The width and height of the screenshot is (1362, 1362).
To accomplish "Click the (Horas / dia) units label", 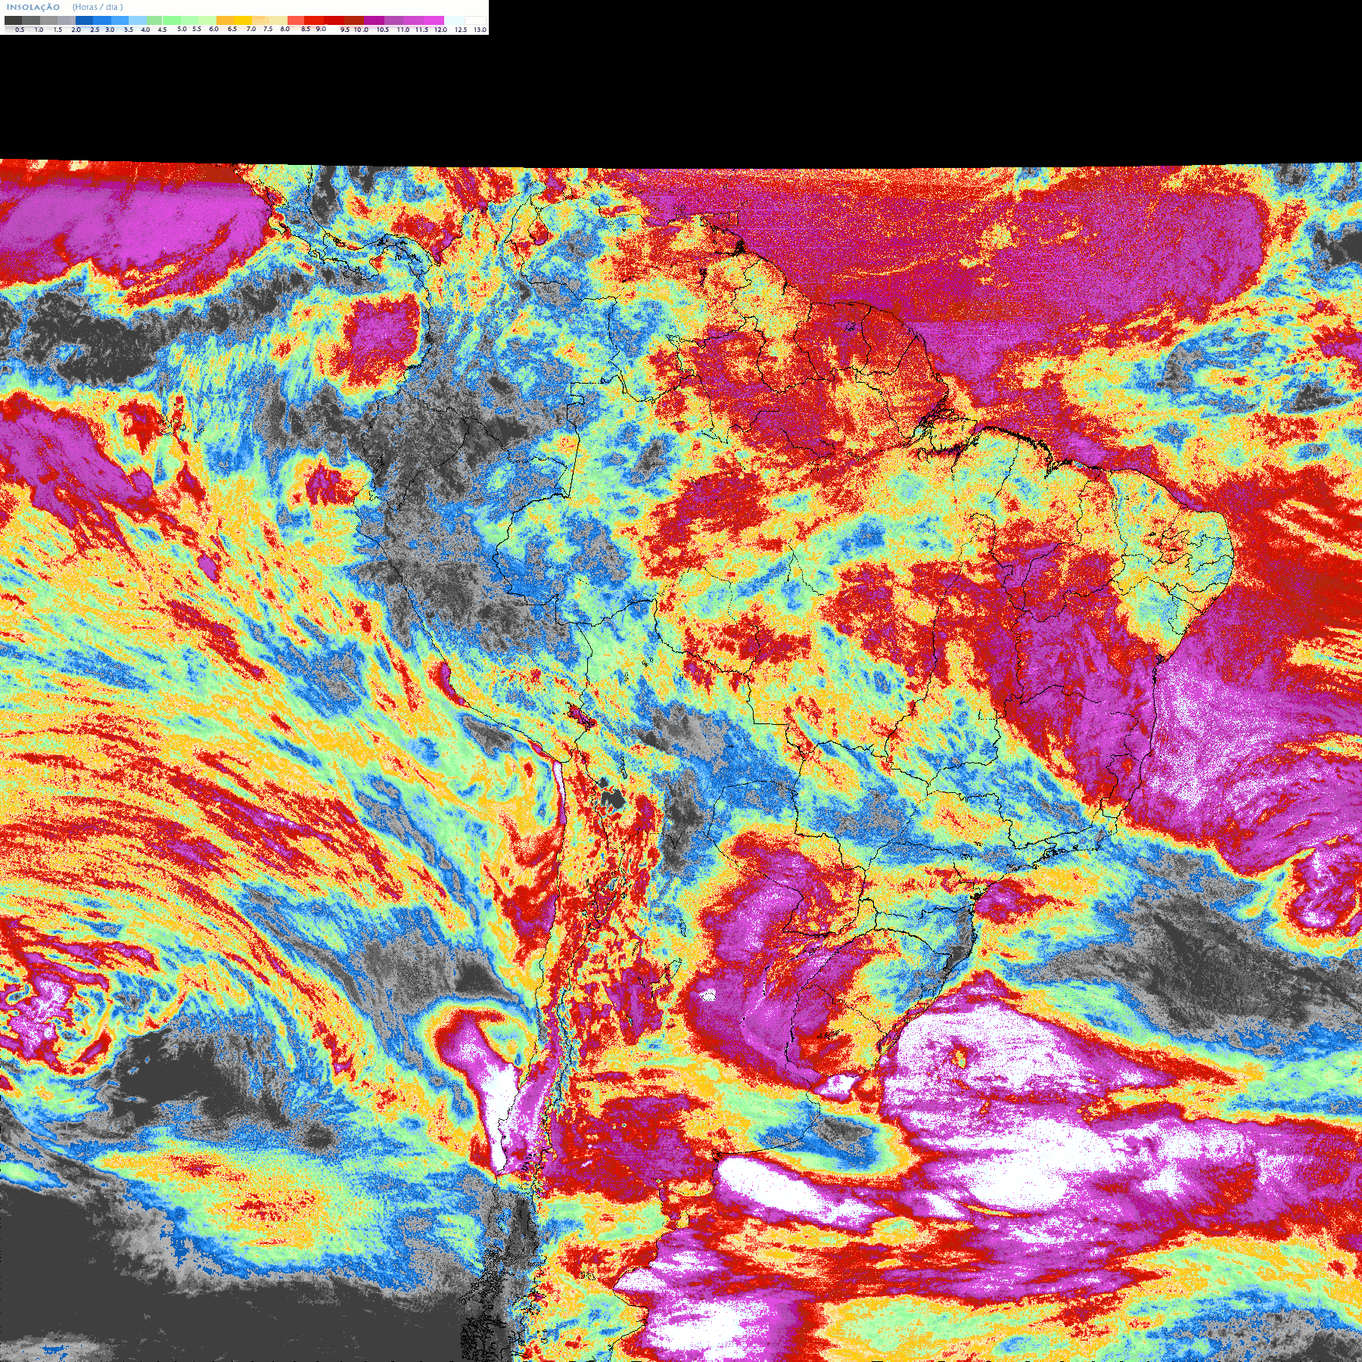I will 98,7.
